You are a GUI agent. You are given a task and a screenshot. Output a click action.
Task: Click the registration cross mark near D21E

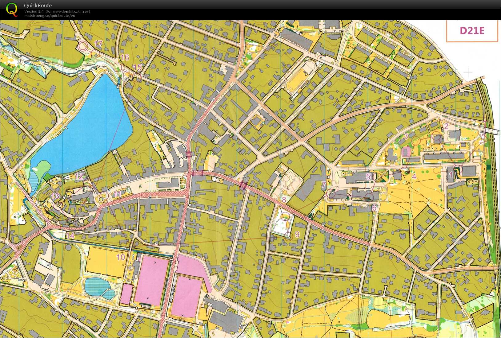click(x=468, y=72)
